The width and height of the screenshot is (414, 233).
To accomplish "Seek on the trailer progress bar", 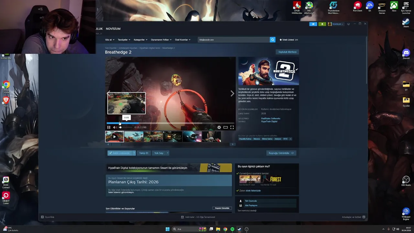I will 170,123.
